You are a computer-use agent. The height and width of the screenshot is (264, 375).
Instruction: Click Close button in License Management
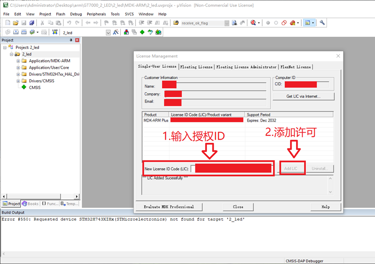238,207
